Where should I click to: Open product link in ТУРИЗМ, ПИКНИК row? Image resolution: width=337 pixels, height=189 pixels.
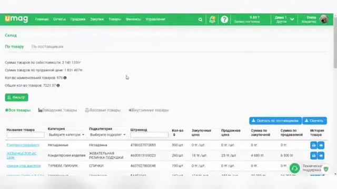[24, 166]
